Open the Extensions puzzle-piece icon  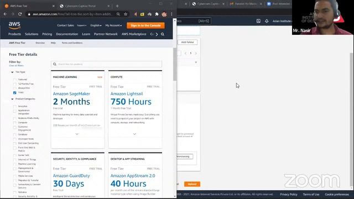157,14
